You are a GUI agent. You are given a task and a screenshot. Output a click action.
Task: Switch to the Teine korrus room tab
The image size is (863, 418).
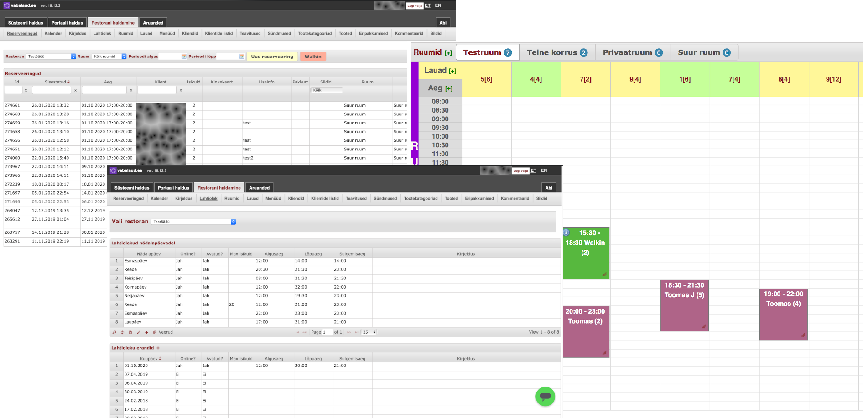(x=556, y=52)
